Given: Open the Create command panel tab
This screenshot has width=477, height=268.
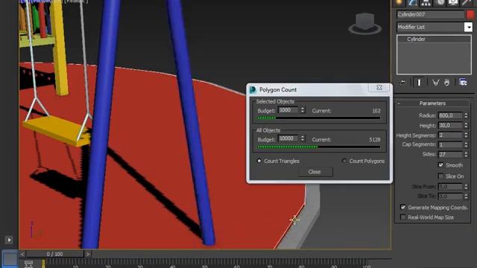Looking at the screenshot, I should tap(399, 2).
